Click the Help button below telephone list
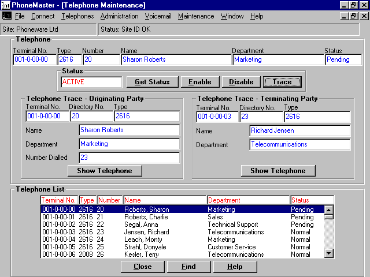This screenshot has height=277, width=370. [235, 267]
